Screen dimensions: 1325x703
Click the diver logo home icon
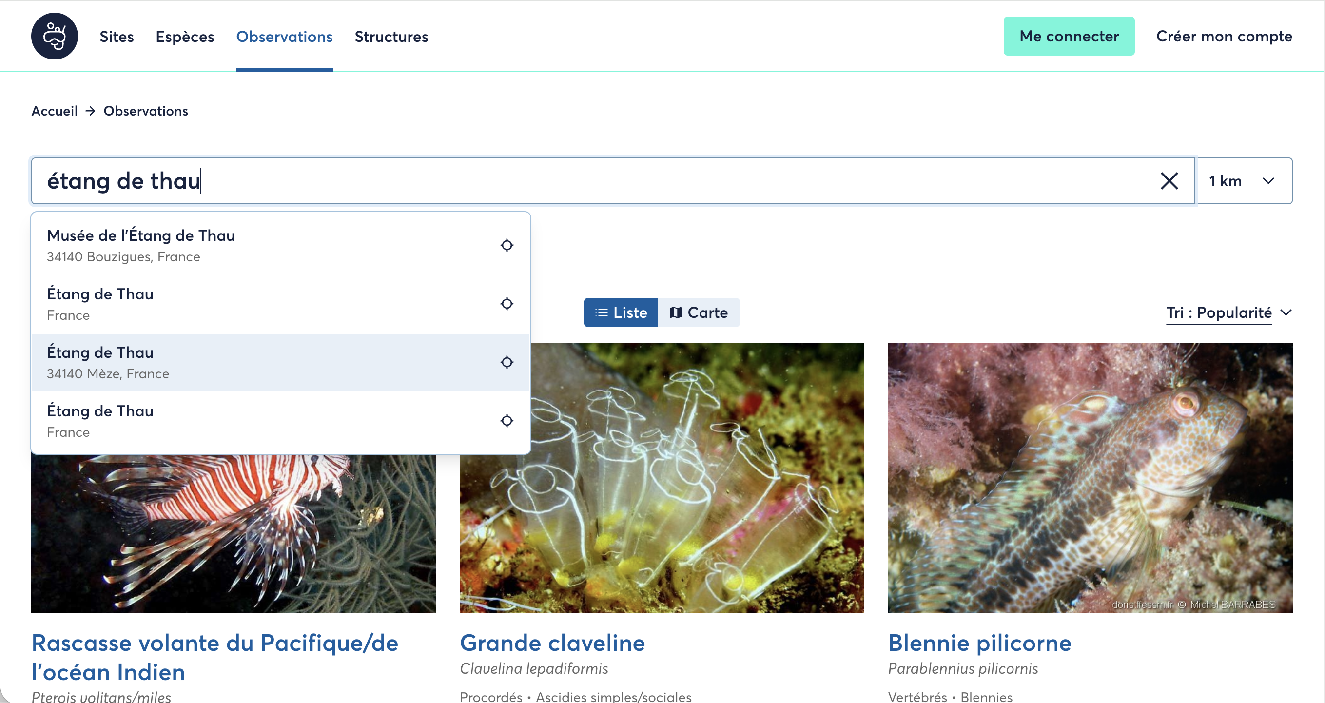coord(55,36)
